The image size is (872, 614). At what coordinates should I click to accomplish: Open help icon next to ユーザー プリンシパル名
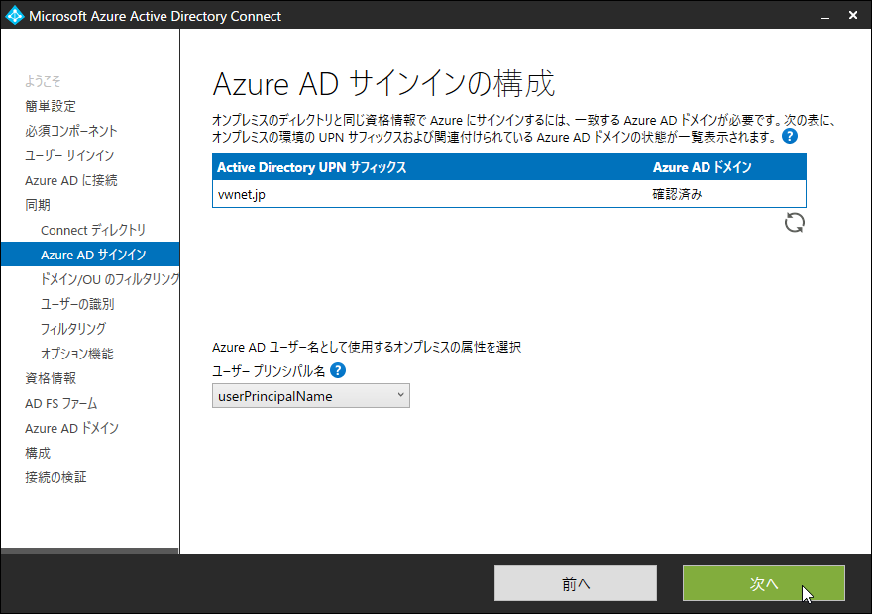pyautogui.click(x=338, y=370)
